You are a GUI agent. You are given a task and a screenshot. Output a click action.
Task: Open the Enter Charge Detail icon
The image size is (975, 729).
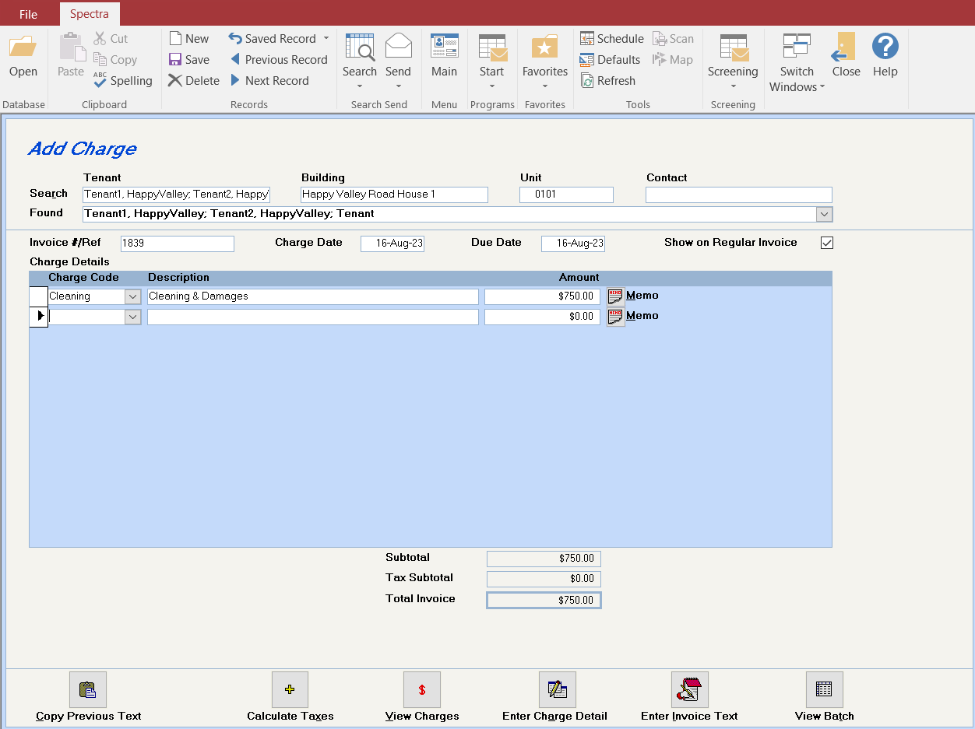click(558, 689)
